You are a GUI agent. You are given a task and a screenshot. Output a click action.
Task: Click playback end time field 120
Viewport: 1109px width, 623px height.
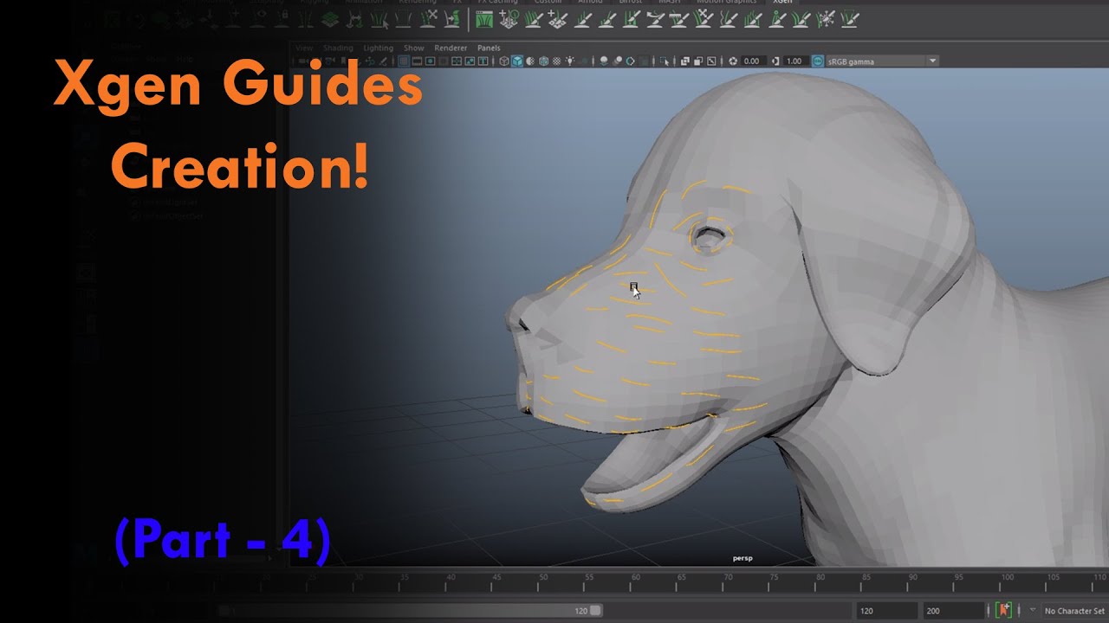click(x=886, y=611)
